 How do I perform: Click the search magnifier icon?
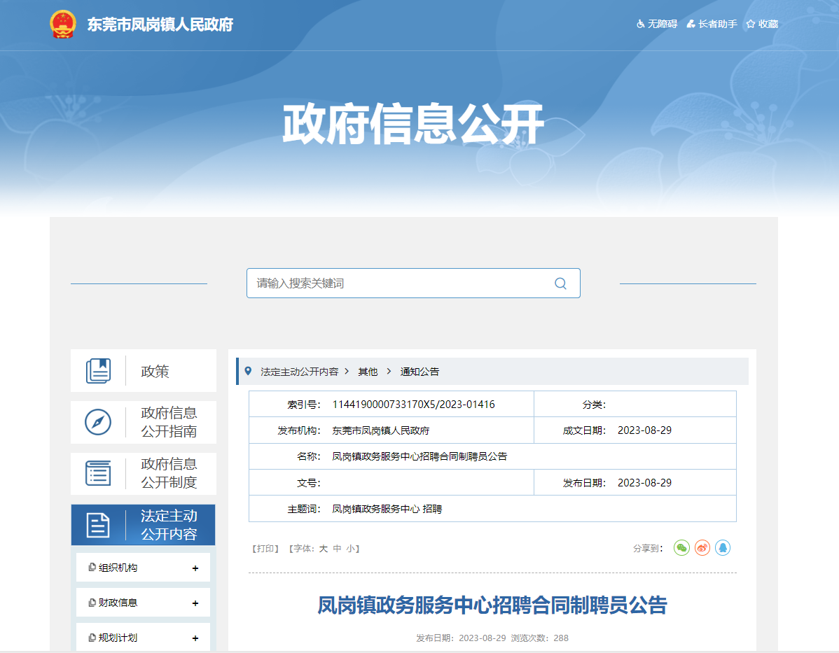point(560,283)
